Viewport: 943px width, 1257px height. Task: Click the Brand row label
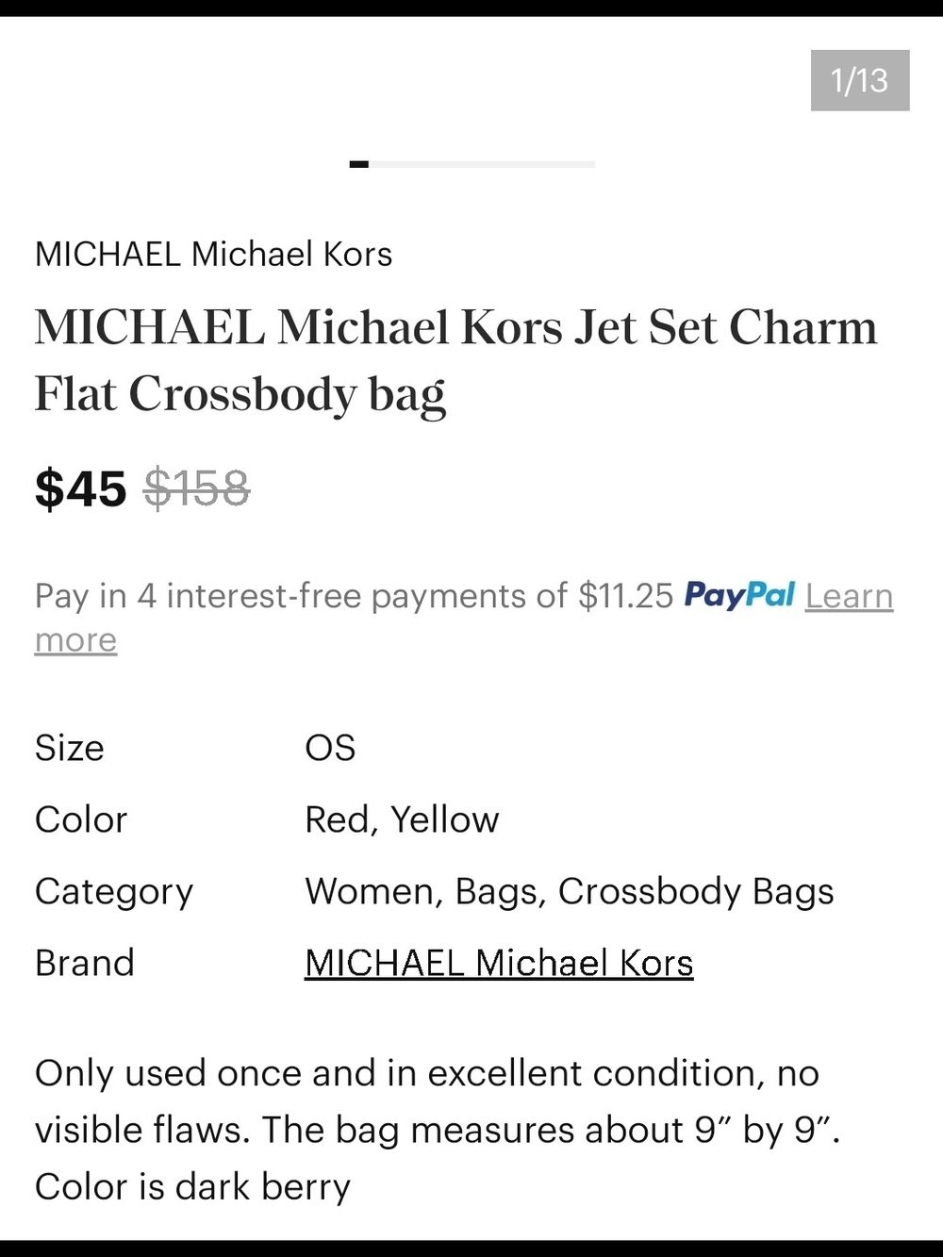pyautogui.click(x=85, y=963)
